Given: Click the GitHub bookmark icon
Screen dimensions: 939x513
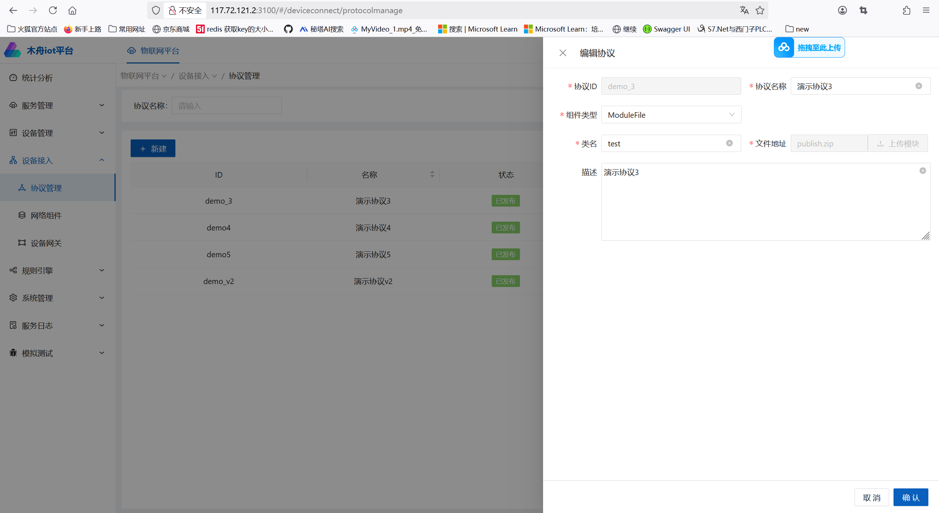Looking at the screenshot, I should click(288, 29).
